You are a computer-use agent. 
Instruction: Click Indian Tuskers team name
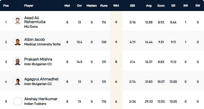pos(35,104)
